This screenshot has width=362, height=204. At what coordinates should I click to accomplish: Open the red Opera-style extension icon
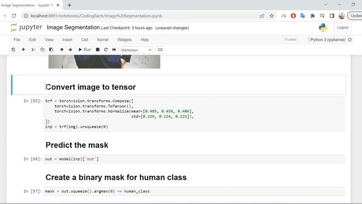(x=293, y=16)
